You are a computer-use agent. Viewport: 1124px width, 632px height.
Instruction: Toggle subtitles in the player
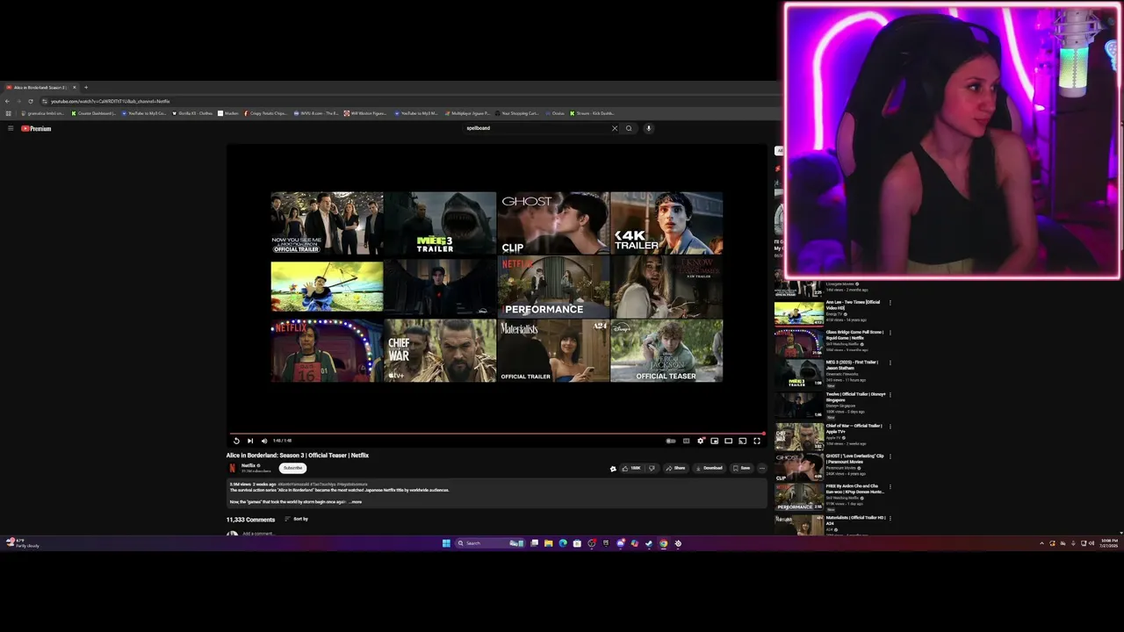[x=686, y=441]
